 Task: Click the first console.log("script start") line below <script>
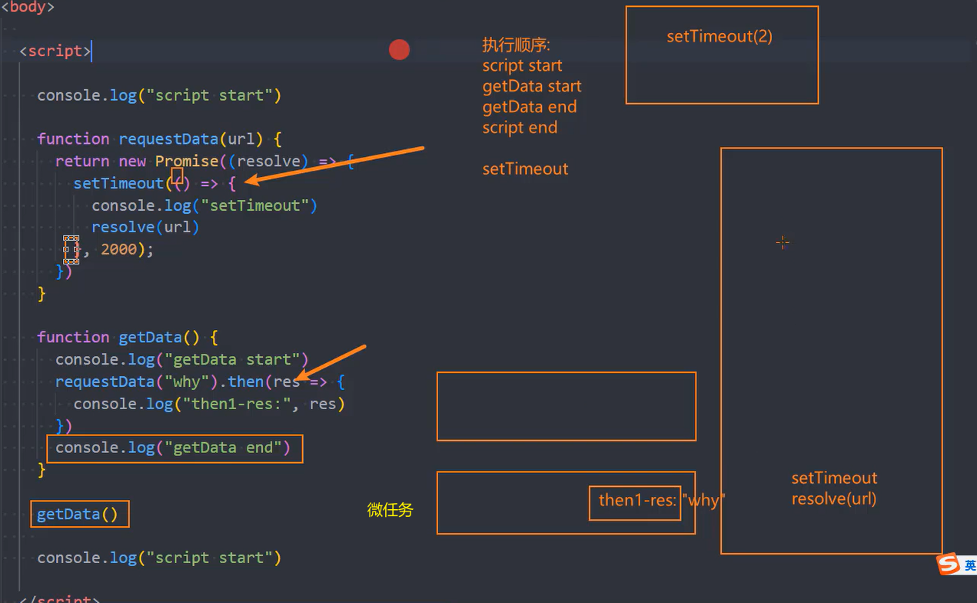pos(159,95)
